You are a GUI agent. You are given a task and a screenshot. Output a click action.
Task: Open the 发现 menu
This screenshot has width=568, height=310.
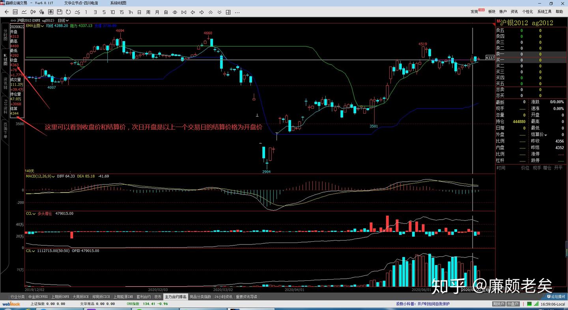tap(474, 12)
